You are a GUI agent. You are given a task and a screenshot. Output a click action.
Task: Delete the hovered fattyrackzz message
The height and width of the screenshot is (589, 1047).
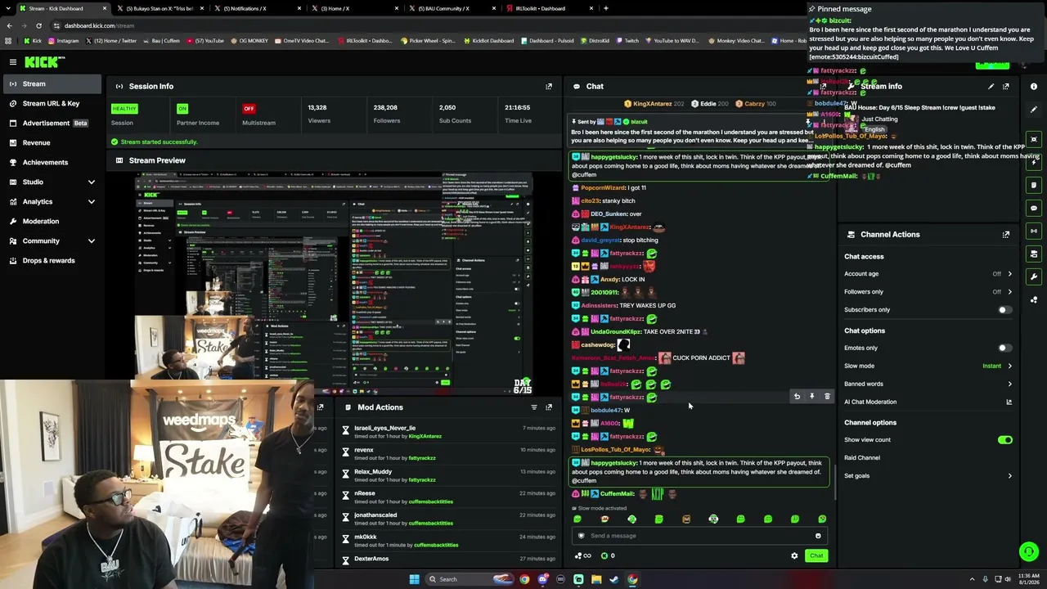click(x=827, y=397)
